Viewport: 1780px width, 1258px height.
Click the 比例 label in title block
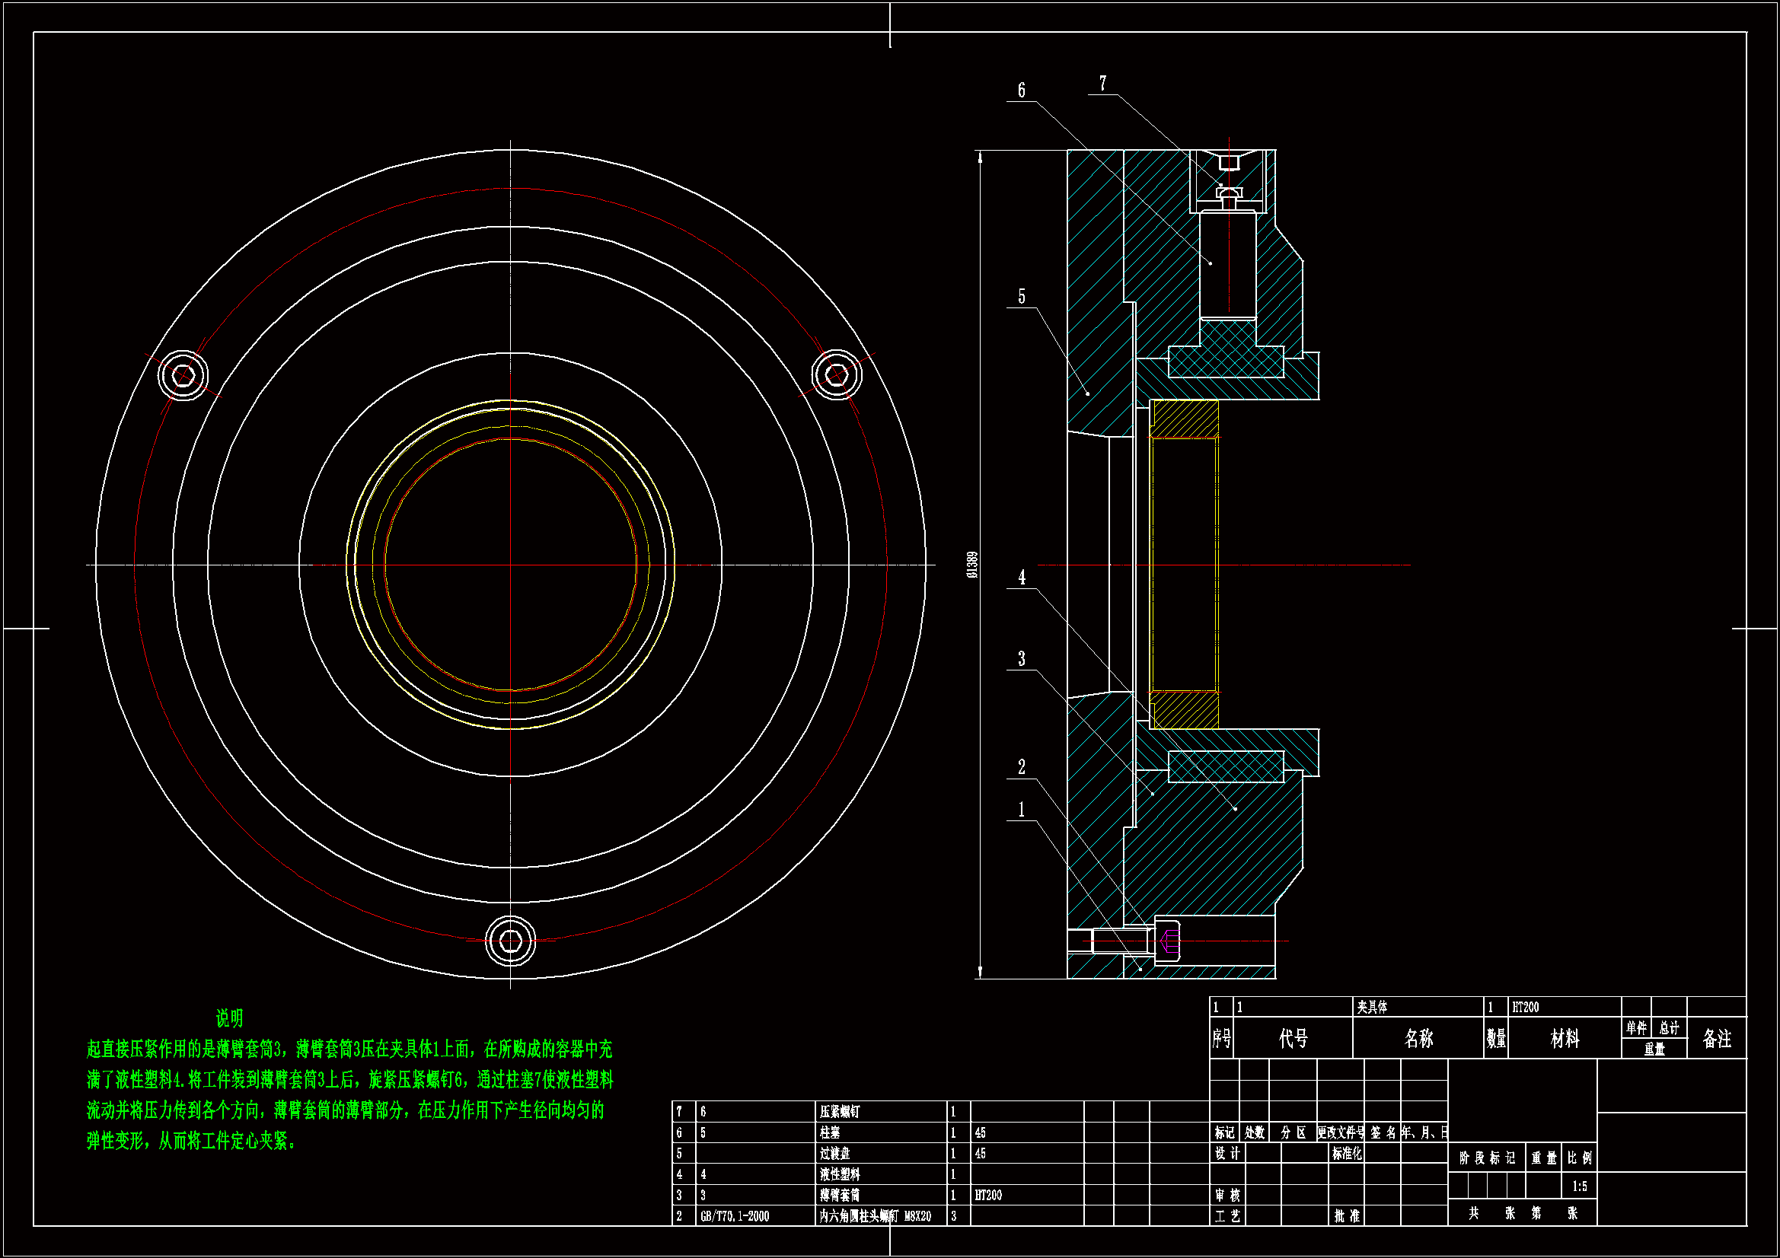pyautogui.click(x=1579, y=1158)
